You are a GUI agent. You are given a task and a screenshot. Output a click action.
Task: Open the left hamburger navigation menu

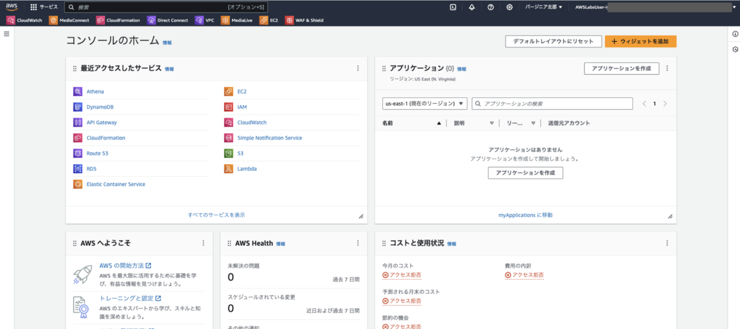(7, 33)
